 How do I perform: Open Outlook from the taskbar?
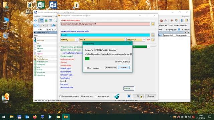point(27,117)
